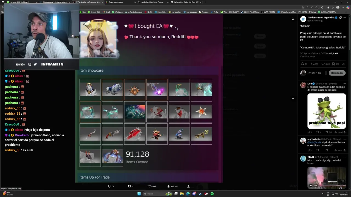The width and height of the screenshot is (351, 197).
Task: Open the clock showing 17:11
Action: click(344, 194)
